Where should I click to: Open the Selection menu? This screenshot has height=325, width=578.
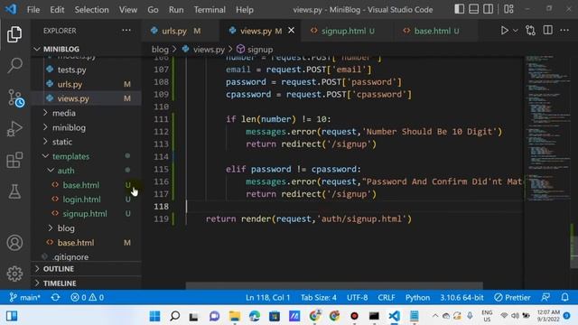click(x=91, y=10)
